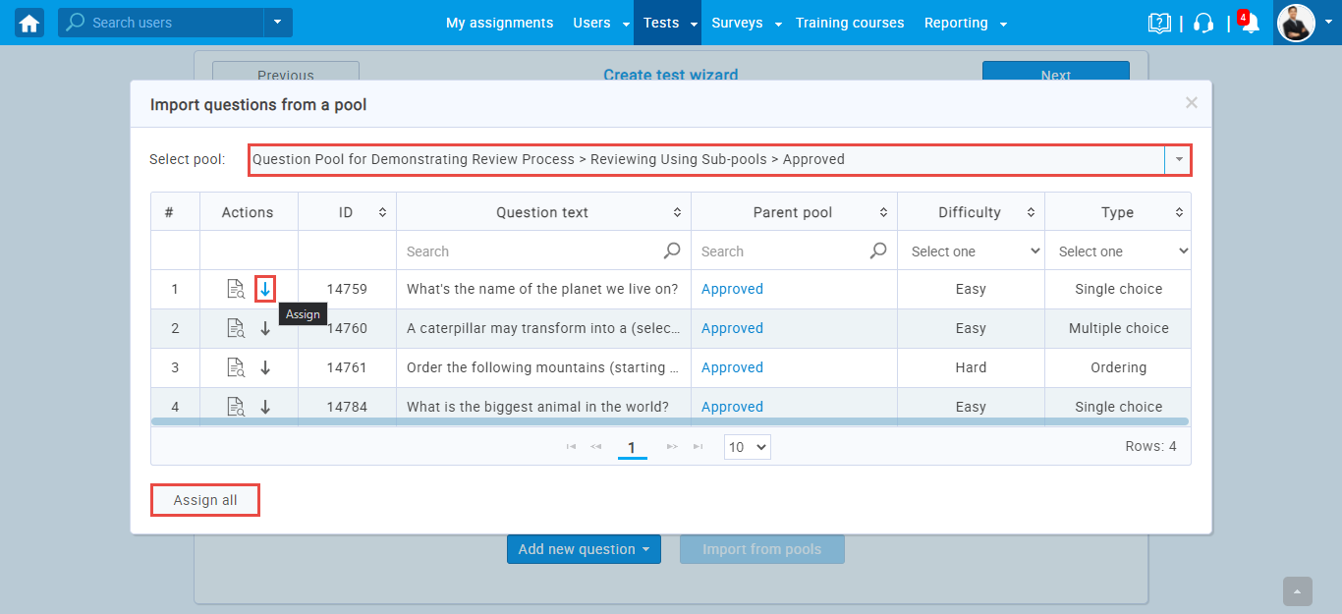The height and width of the screenshot is (614, 1342).
Task: Expand the Select pool dropdown
Action: pos(1178,159)
